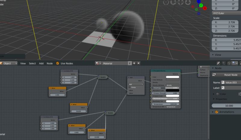Click the green Y axis gizmo ball
The image size is (241, 140).
click(x=201, y=5)
